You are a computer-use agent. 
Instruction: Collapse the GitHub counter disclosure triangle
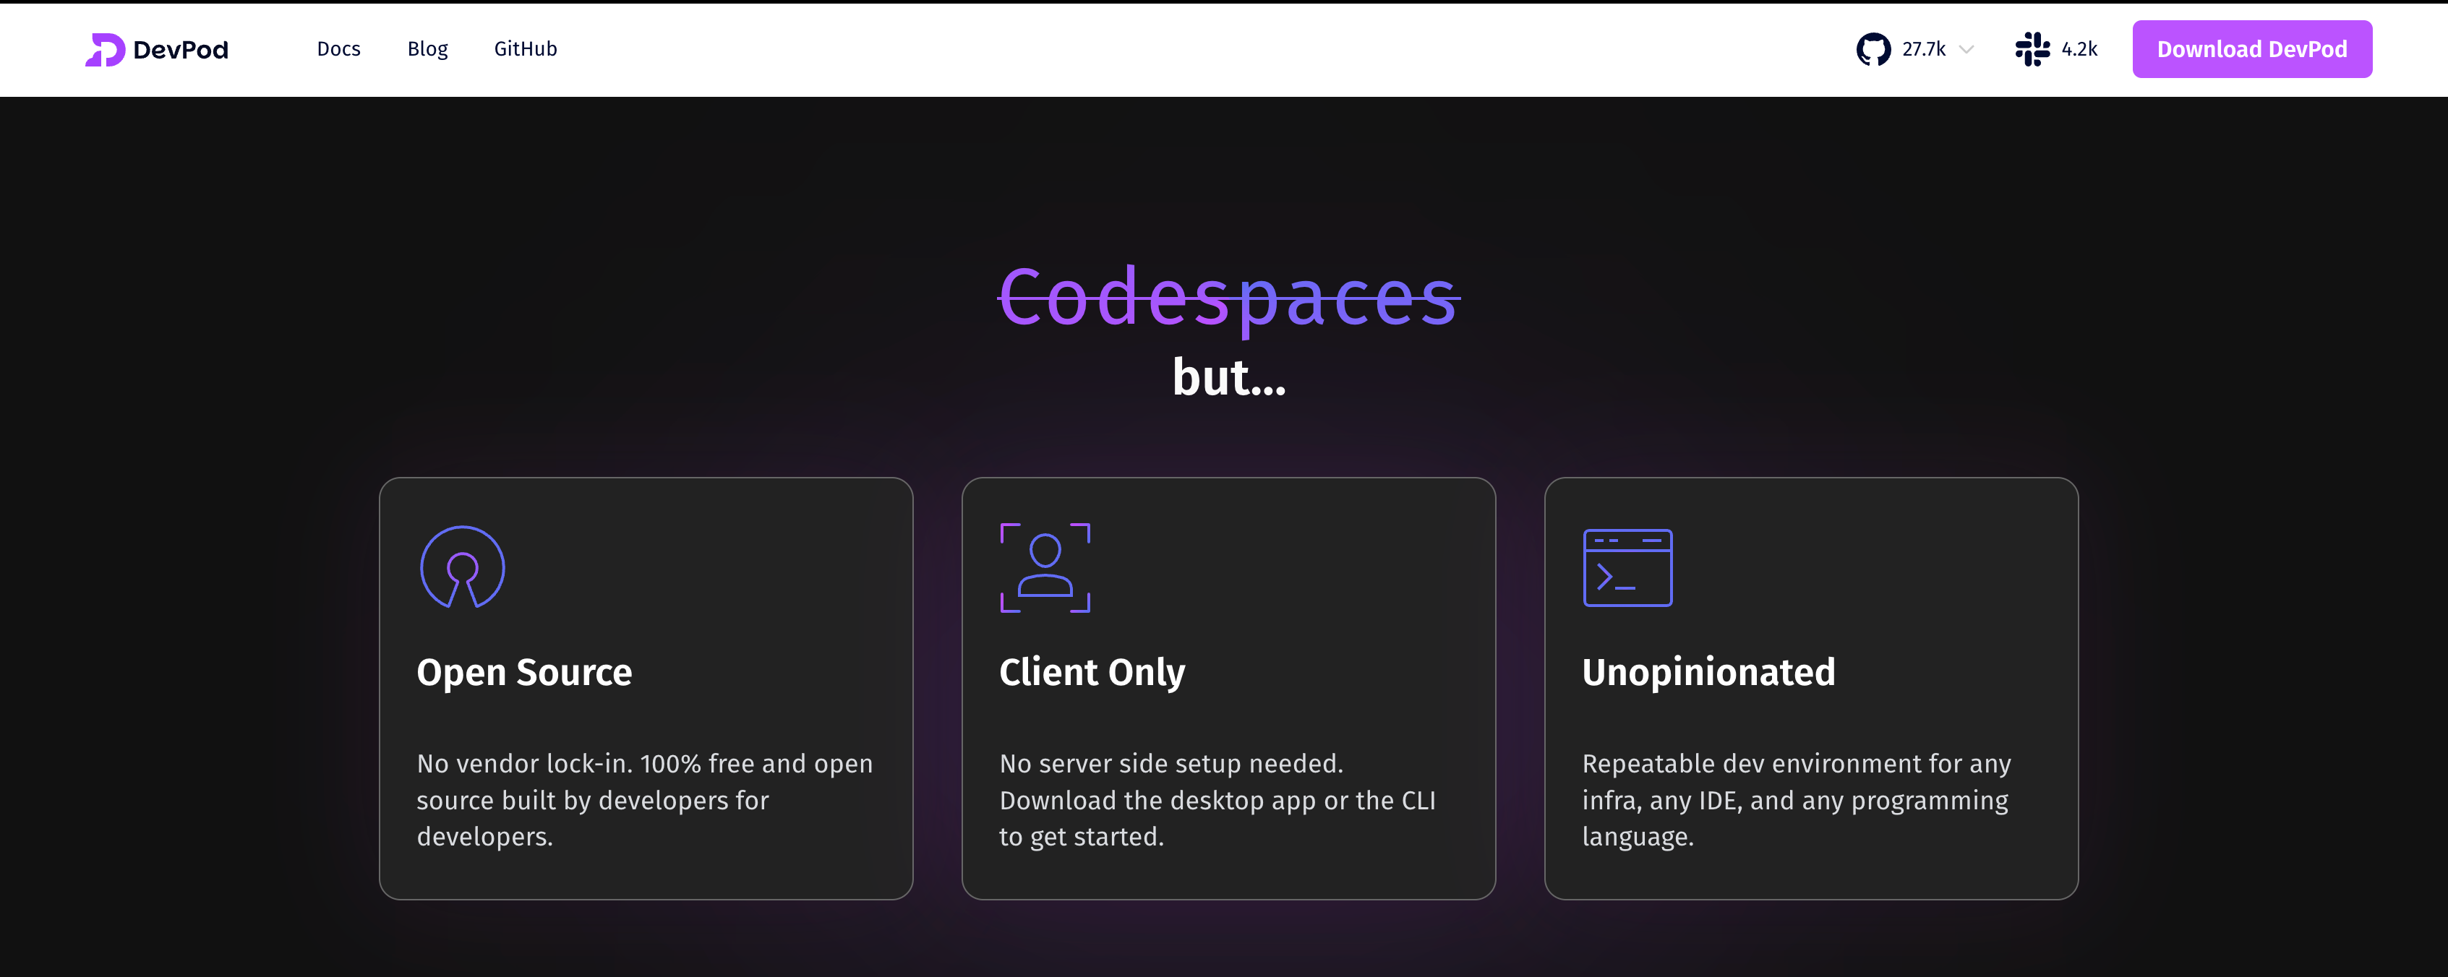tap(1966, 51)
